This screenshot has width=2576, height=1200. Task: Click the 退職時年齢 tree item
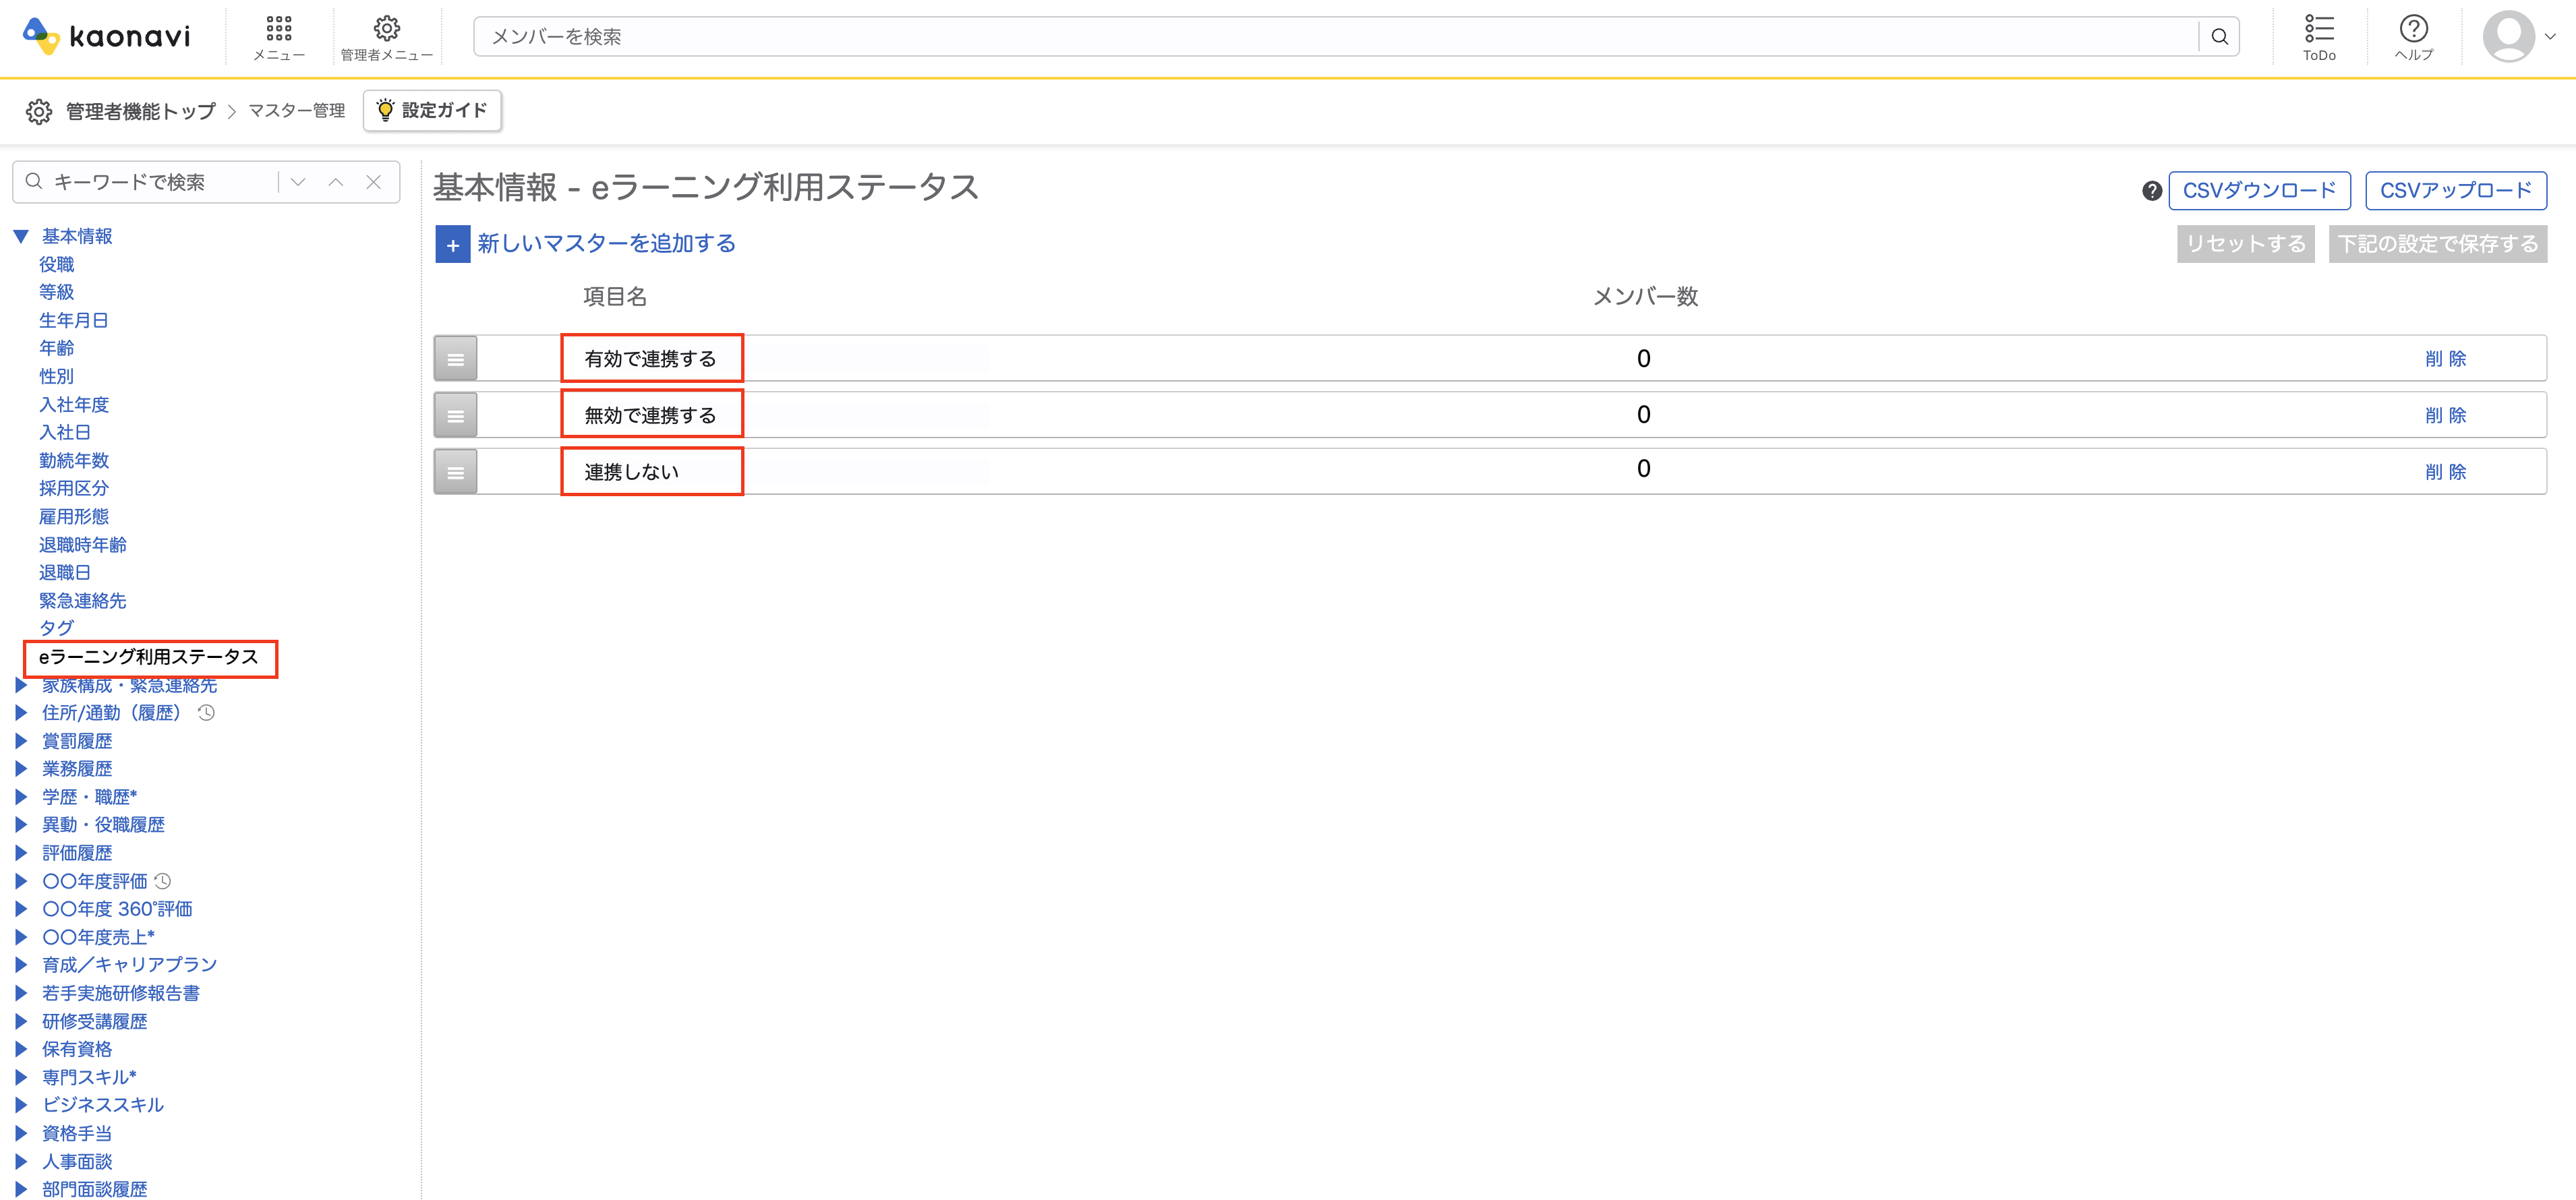click(83, 544)
